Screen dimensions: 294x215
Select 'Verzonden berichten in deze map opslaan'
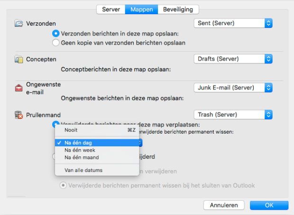click(56, 33)
